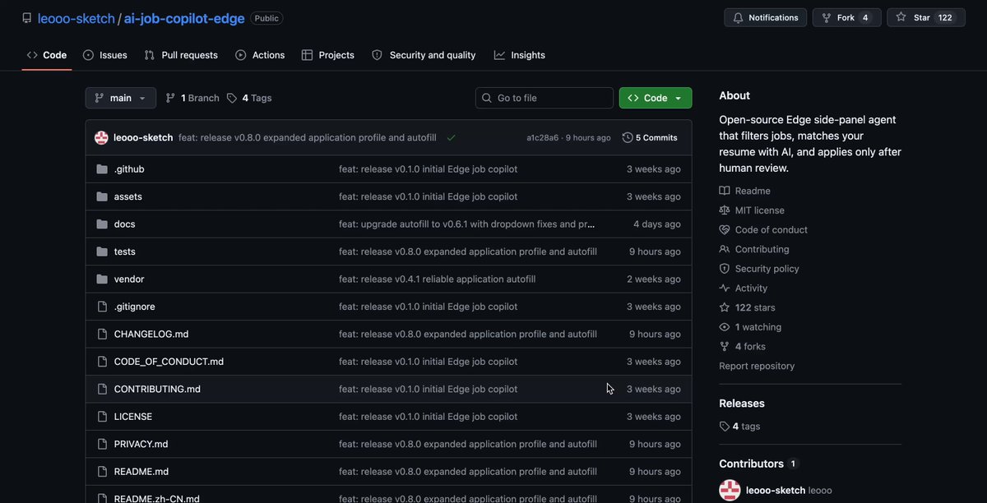987x503 pixels.
Task: Click the eye icon beside 1 watching
Action: tap(725, 327)
